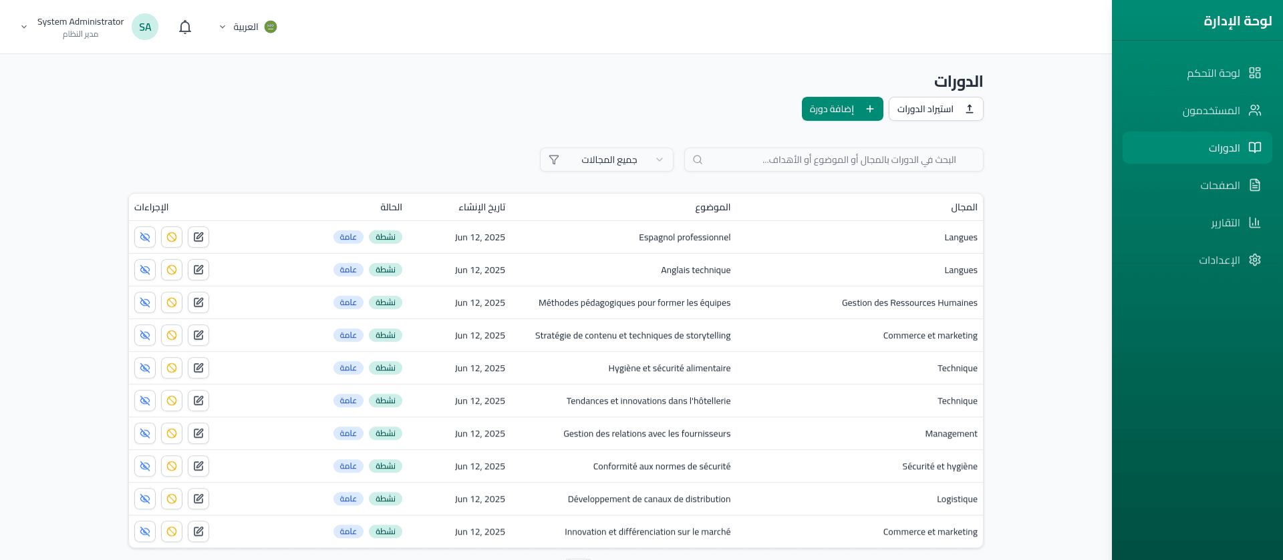Open the العربية language selector
The height and width of the screenshot is (560, 1283).
(248, 27)
